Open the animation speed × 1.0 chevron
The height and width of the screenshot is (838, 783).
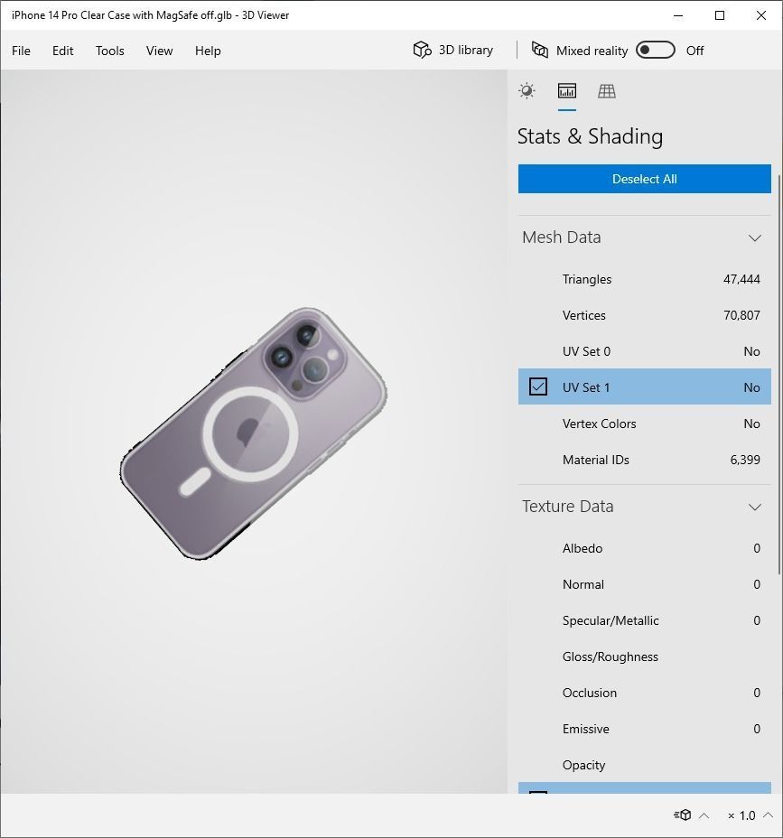tap(769, 815)
